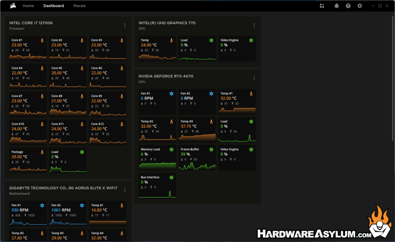
Task: Click the dashboard widgets layout icon
Action: point(322,6)
